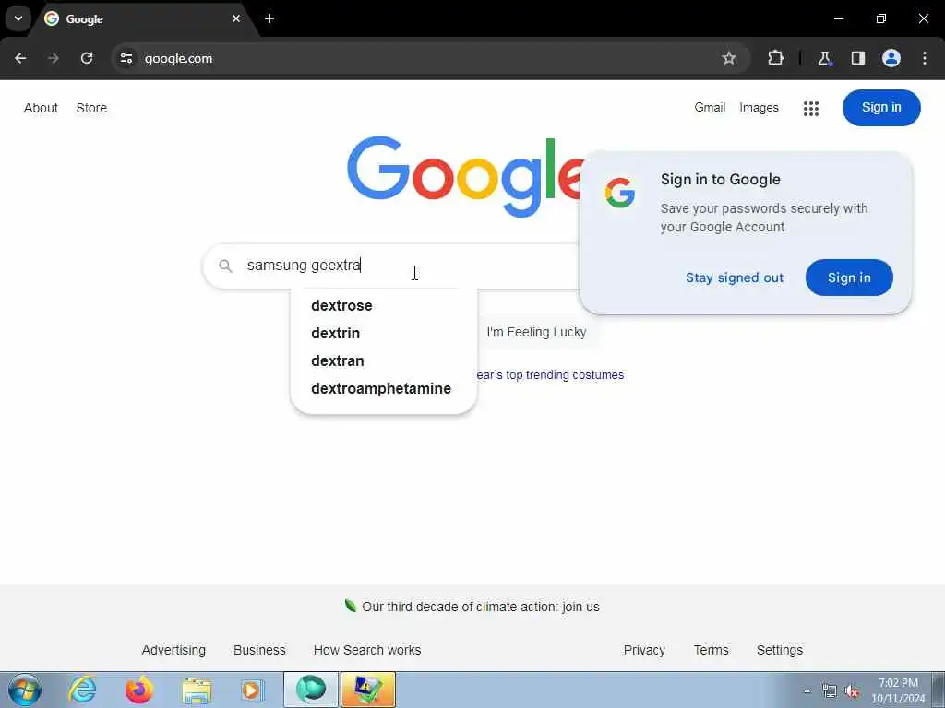Open a new tab
The image size is (945, 708).
coord(269,18)
